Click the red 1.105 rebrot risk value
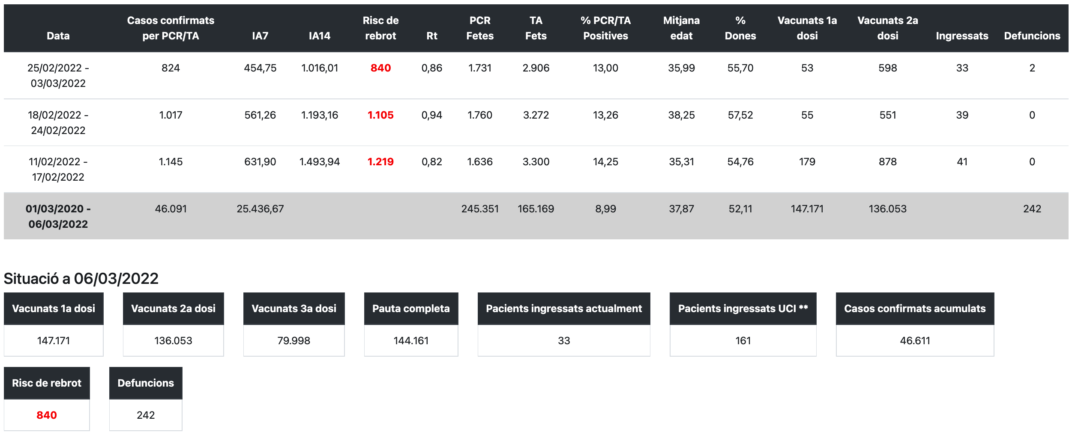This screenshot has height=435, width=1072. point(380,115)
